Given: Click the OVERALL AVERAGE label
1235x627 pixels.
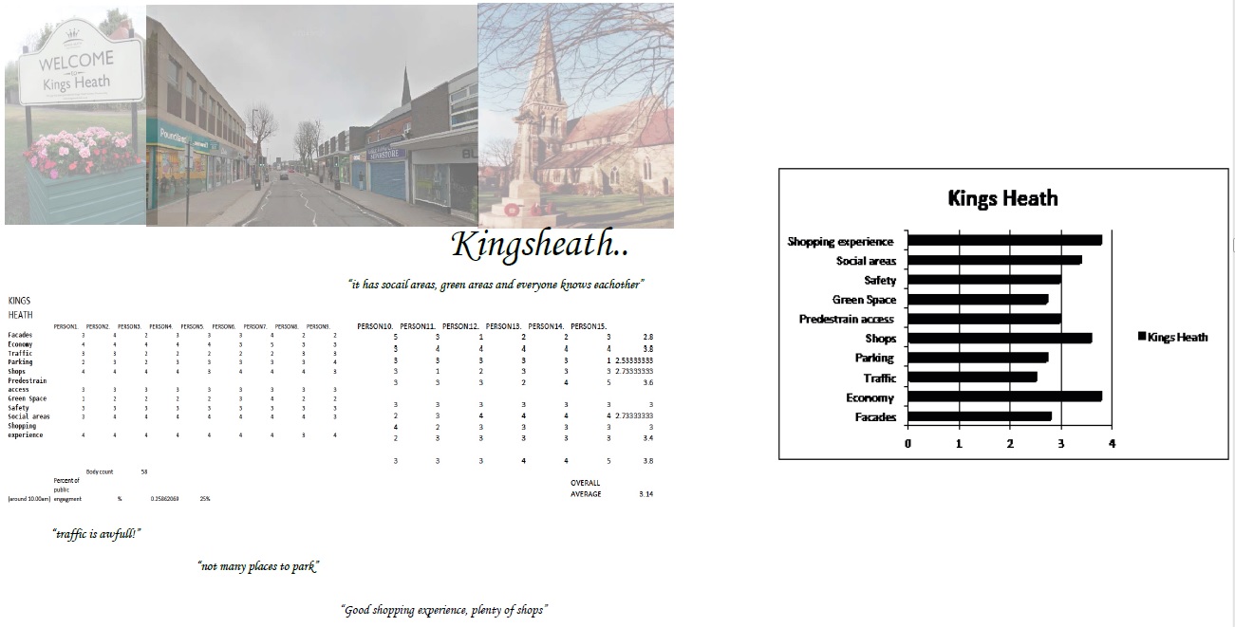Looking at the screenshot, I should (x=586, y=489).
